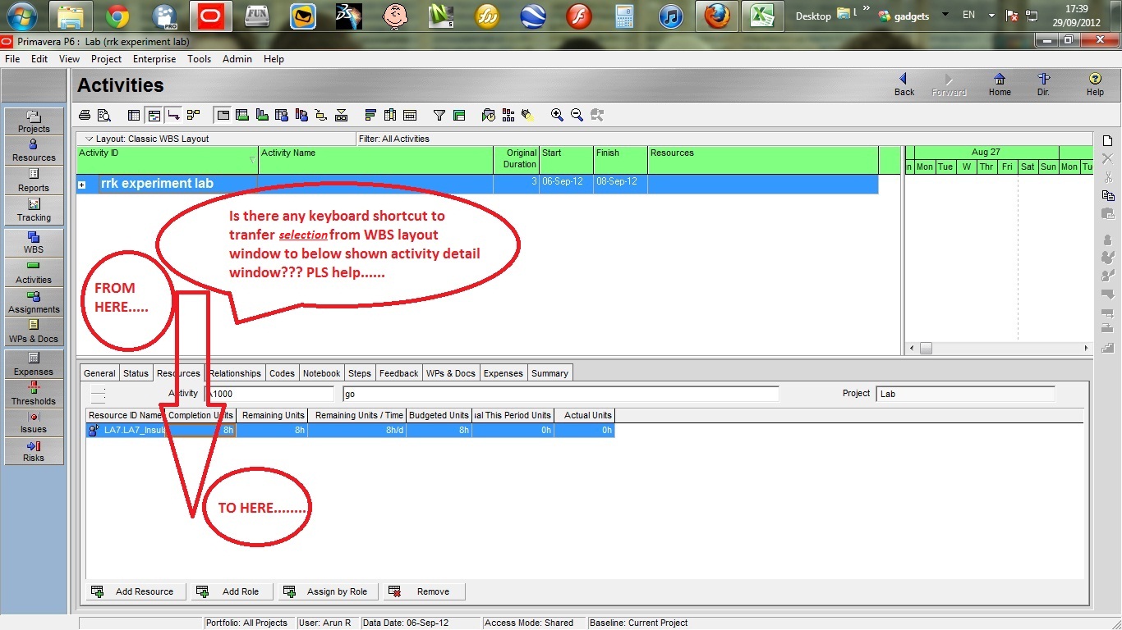The image size is (1122, 630).
Task: Open the Timescale toolbar icon
Action: [x=410, y=115]
